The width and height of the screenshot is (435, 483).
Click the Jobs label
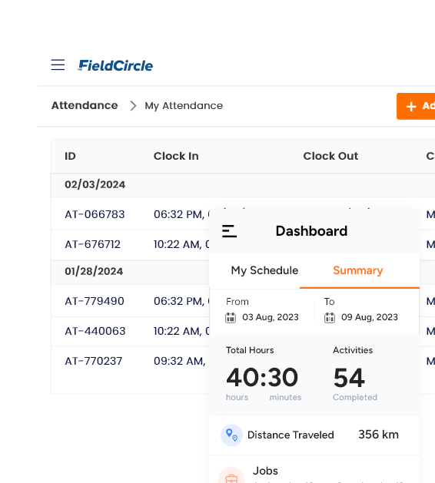click(265, 471)
